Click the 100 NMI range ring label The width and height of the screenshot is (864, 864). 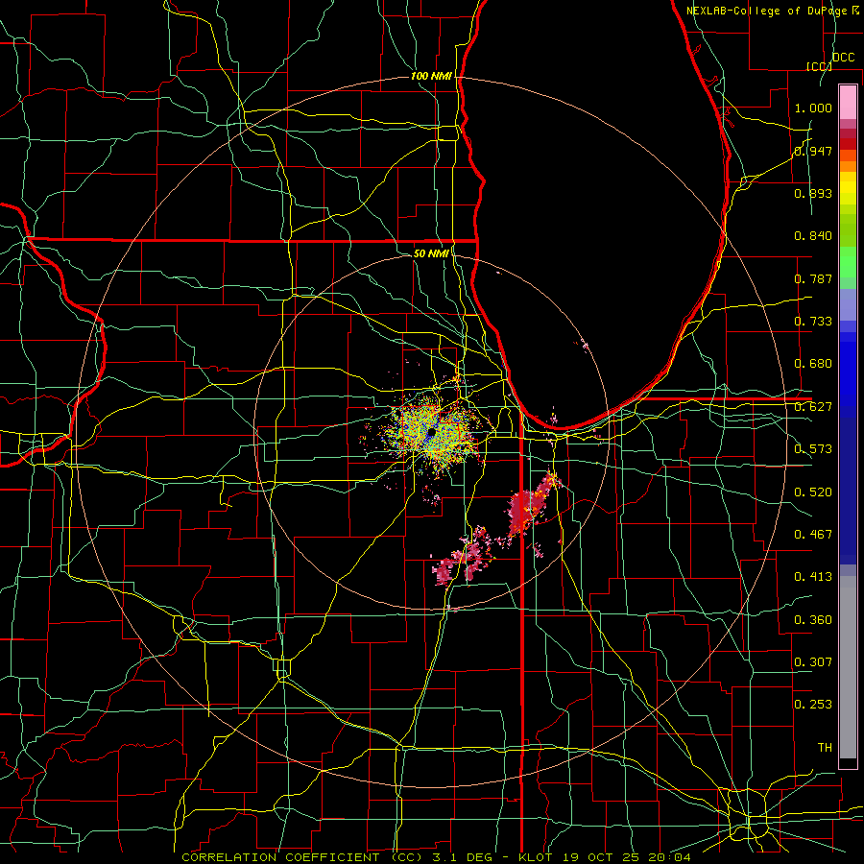(431, 76)
